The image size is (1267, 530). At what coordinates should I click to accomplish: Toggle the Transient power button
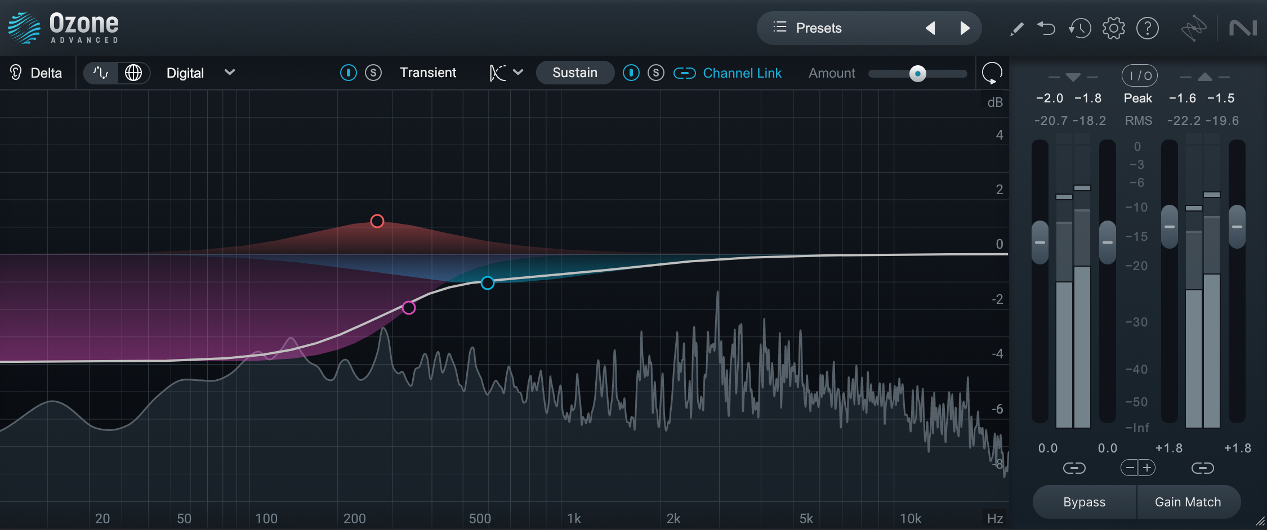click(x=349, y=73)
